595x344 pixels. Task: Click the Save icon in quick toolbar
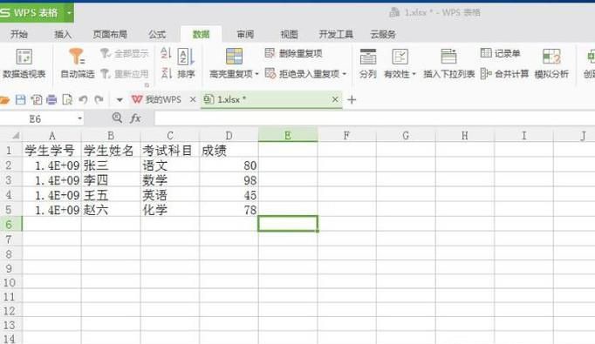tap(20, 99)
